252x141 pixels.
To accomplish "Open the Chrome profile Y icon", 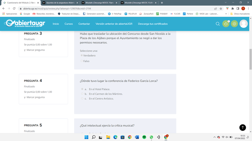I will coord(243,9).
